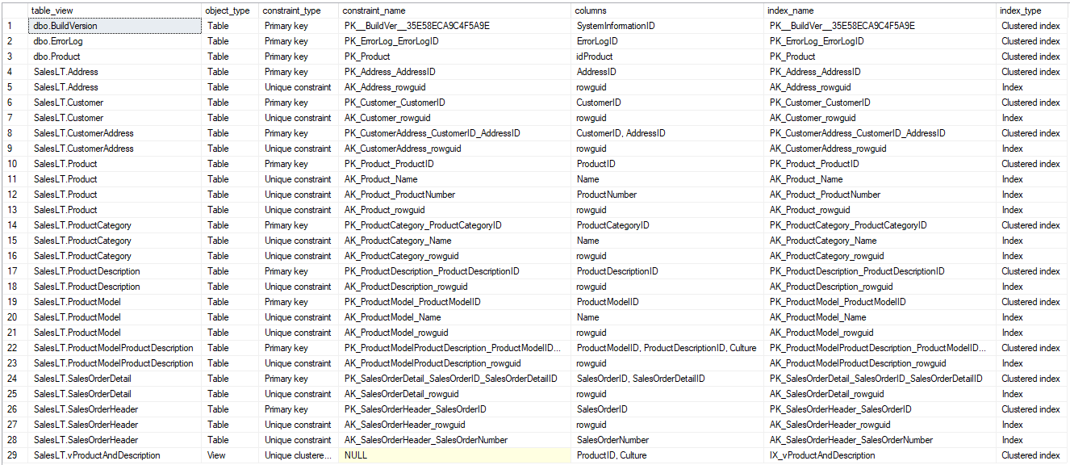Click row number 14 to select row
Image resolution: width=1070 pixels, height=465 pixels.
(x=9, y=225)
